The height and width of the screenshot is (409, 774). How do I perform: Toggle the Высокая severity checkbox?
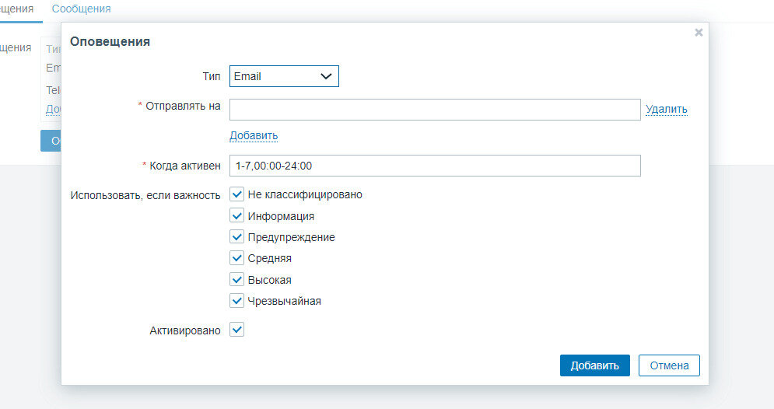(237, 279)
